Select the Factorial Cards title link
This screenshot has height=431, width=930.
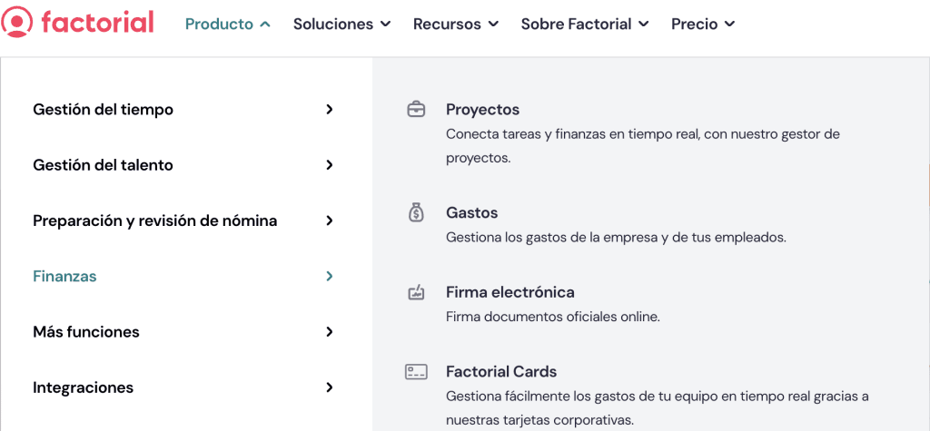pos(501,372)
